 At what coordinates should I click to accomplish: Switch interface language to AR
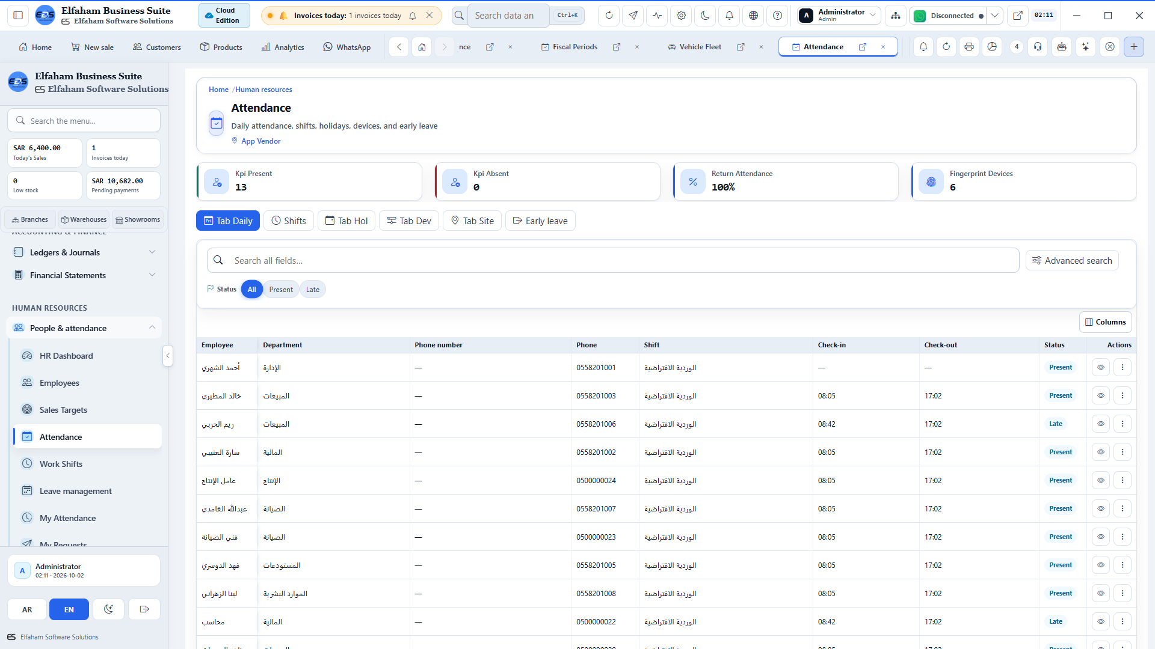tap(27, 609)
